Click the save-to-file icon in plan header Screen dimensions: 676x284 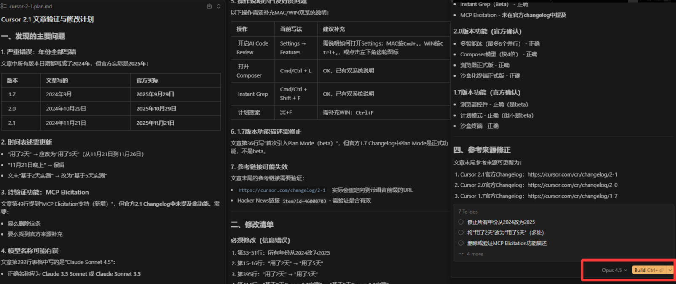click(209, 6)
